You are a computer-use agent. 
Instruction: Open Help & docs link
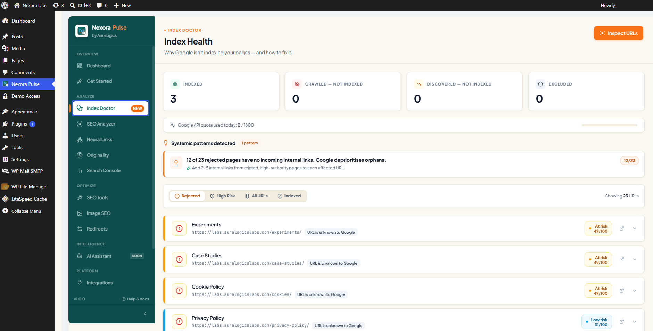click(135, 299)
